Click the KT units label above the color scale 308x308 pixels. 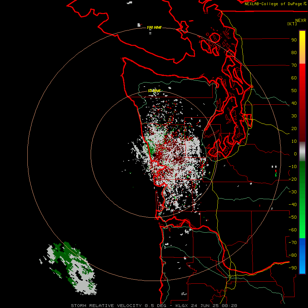(x=292, y=24)
